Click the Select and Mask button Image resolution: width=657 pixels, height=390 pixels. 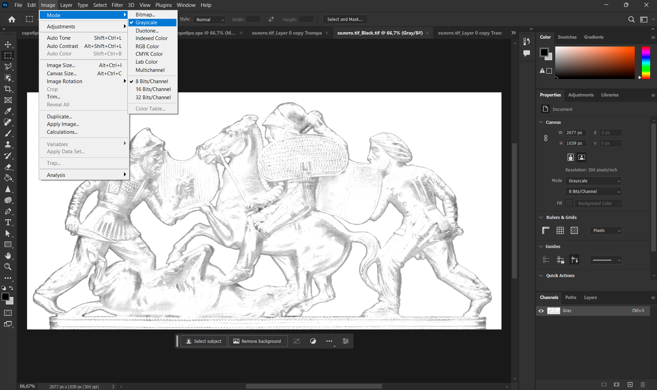coord(345,19)
